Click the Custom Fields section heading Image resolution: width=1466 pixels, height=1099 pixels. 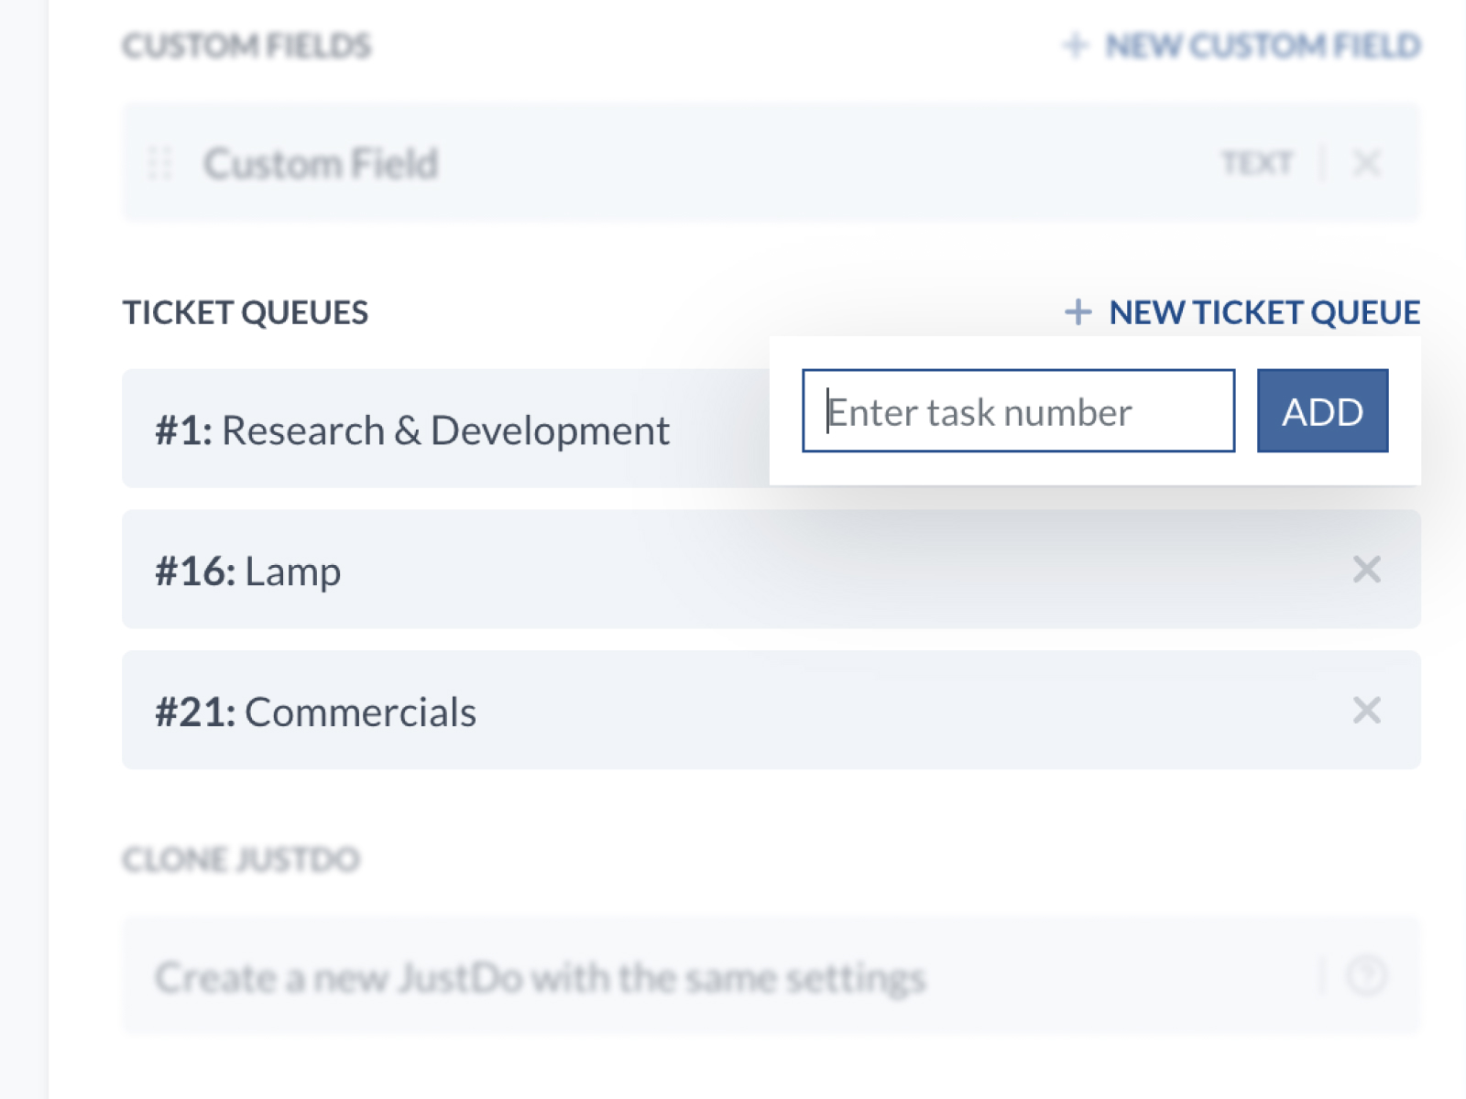[x=246, y=45]
